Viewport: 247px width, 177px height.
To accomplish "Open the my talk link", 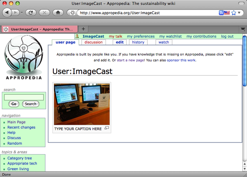I will (115, 36).
